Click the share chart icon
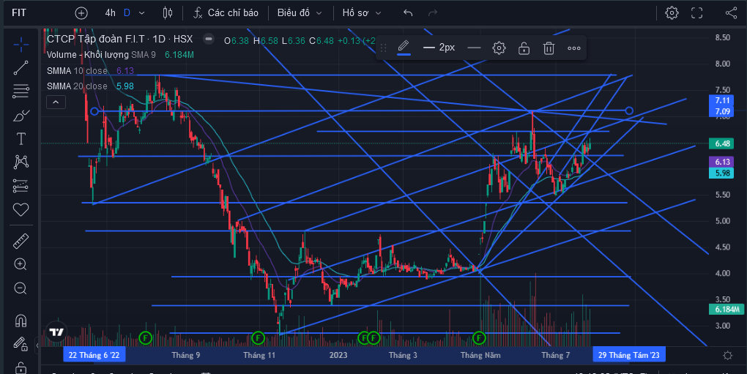 tap(731, 13)
